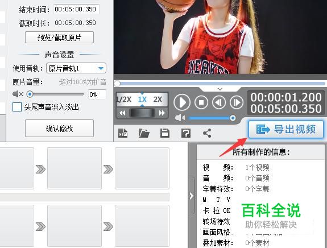Click the 导出视频 export button
327x248 pixels.
286,129
